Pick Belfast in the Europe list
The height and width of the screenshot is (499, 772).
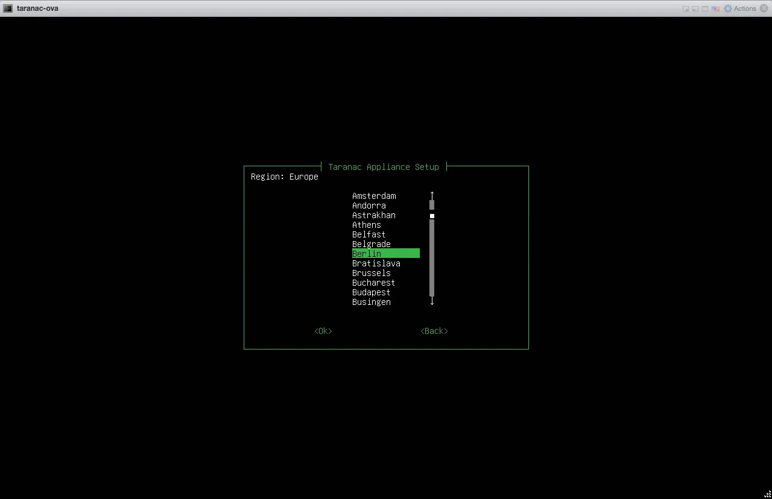[x=369, y=234]
